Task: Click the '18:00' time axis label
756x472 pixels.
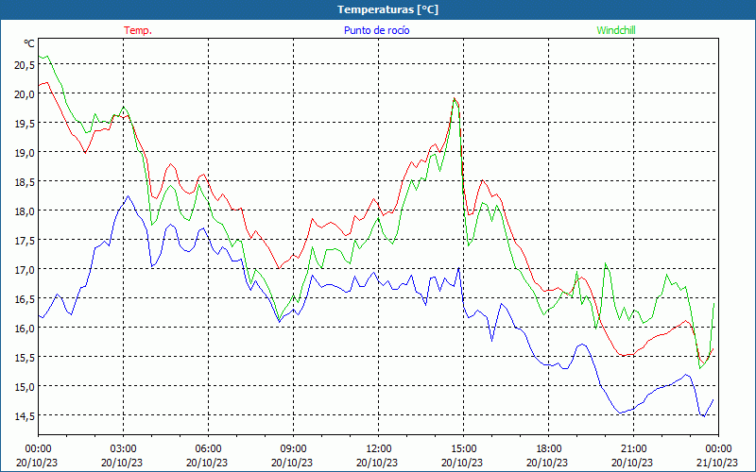Action: click(548, 448)
